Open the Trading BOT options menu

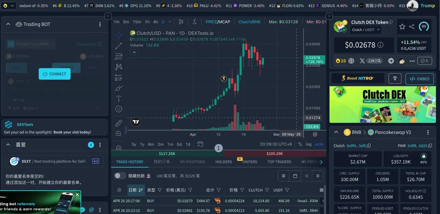pos(100,24)
